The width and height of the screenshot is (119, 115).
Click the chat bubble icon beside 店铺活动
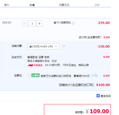[x=73, y=23]
